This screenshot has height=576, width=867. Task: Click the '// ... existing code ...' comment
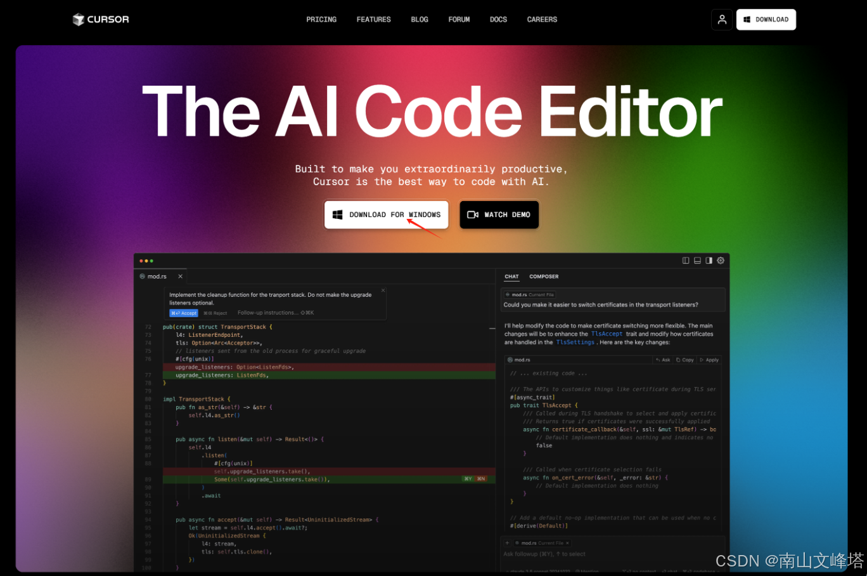549,373
